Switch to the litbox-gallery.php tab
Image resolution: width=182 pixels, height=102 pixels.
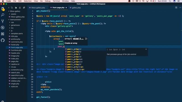point(38,8)
